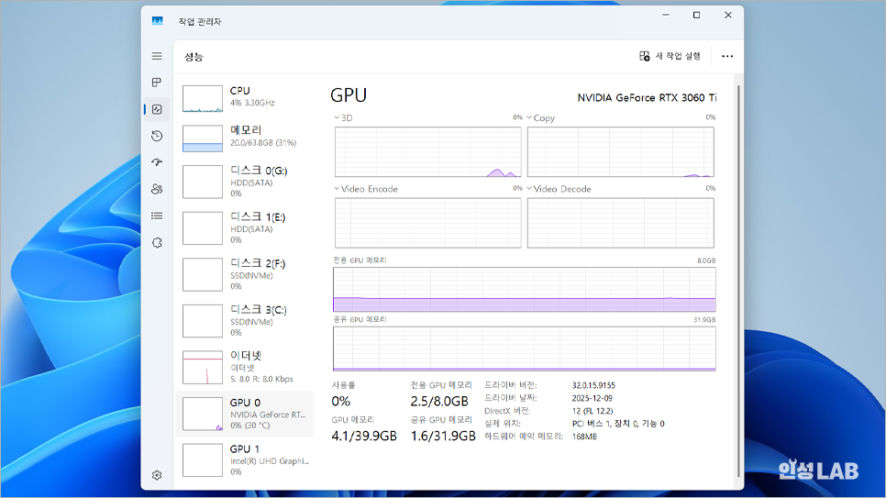
Task: Maximize the Task Manager window
Action: 697,16
